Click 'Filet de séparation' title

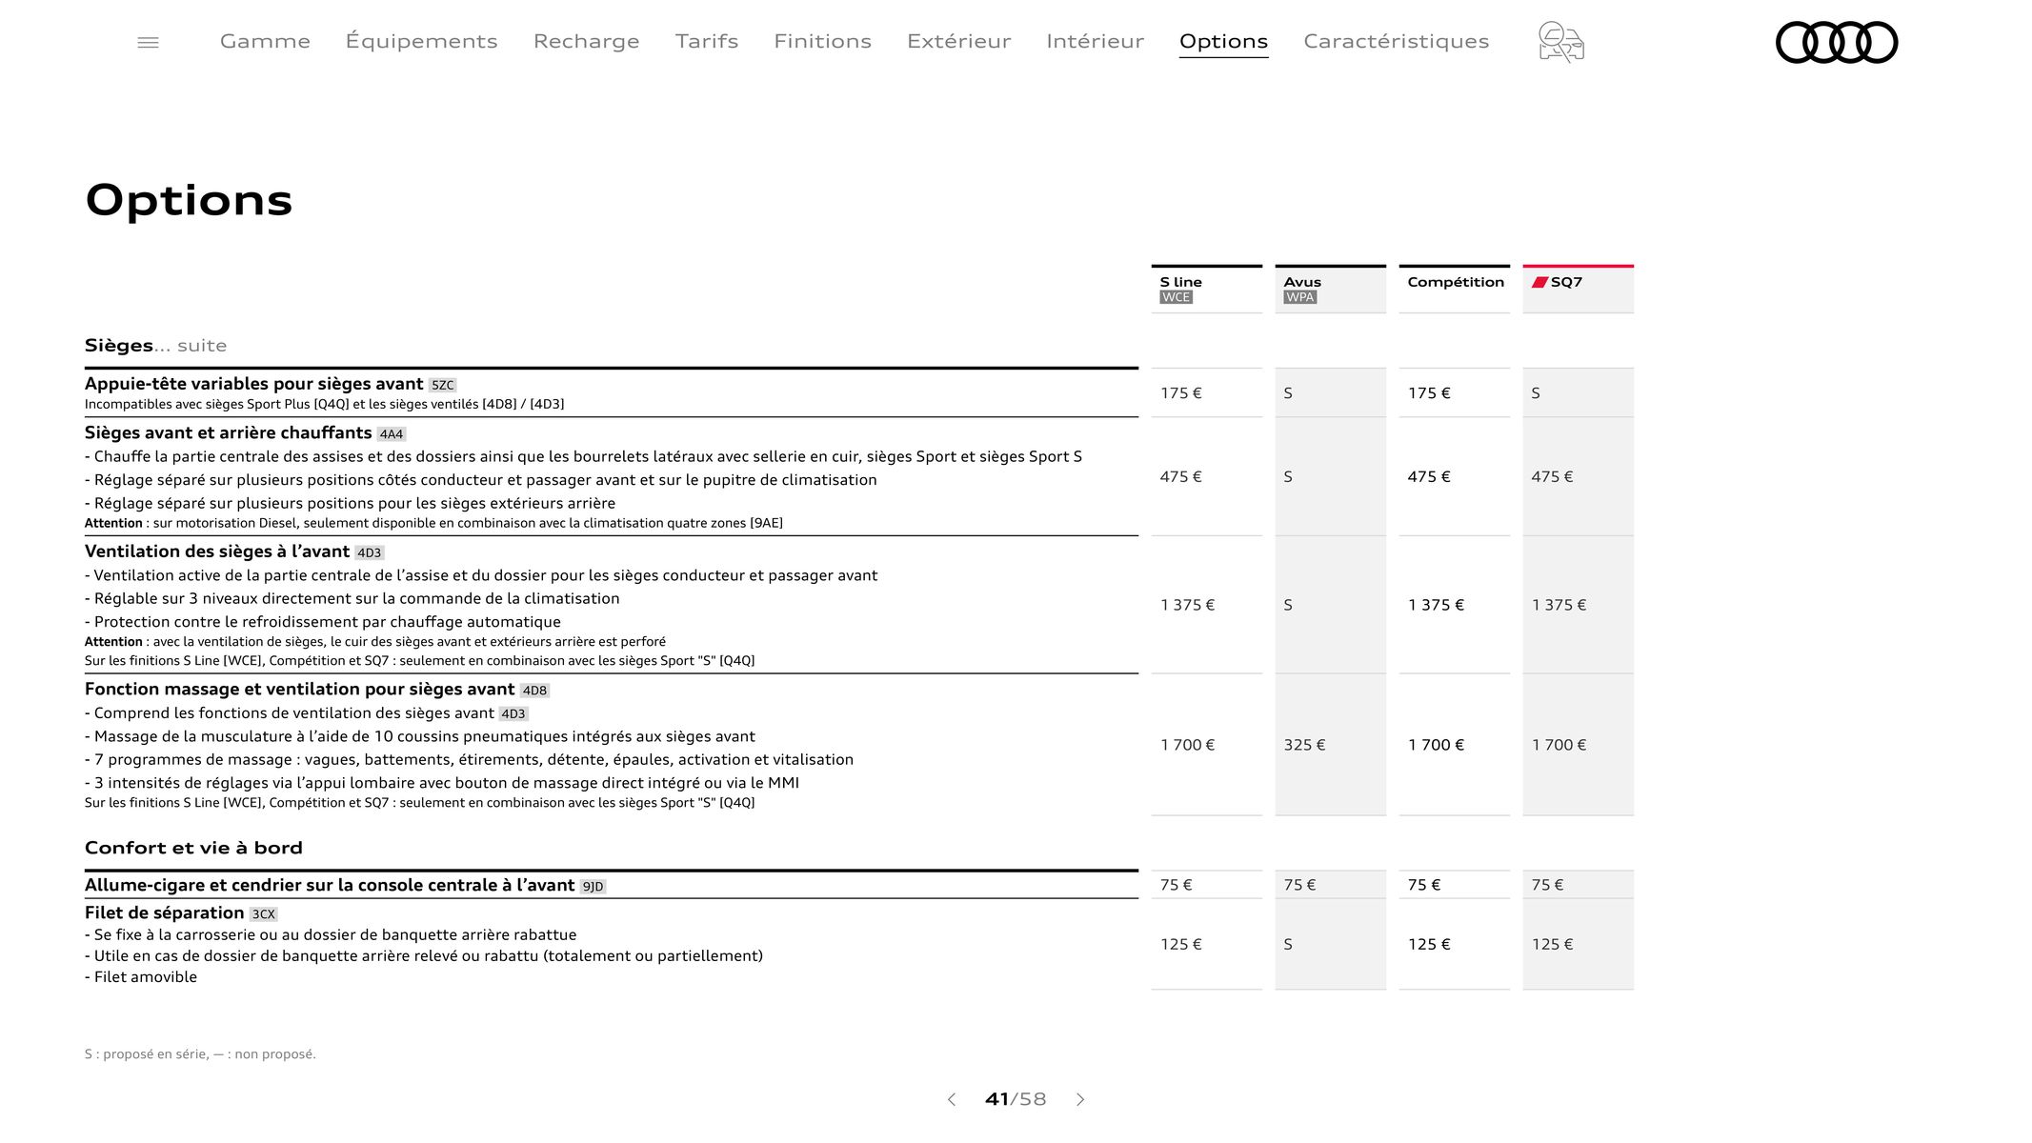[x=164, y=912]
